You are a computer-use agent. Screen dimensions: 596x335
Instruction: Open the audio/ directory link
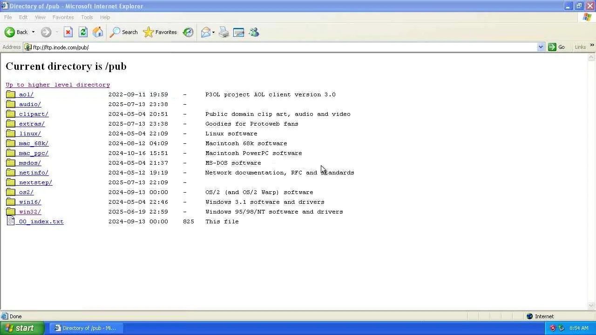click(x=30, y=104)
